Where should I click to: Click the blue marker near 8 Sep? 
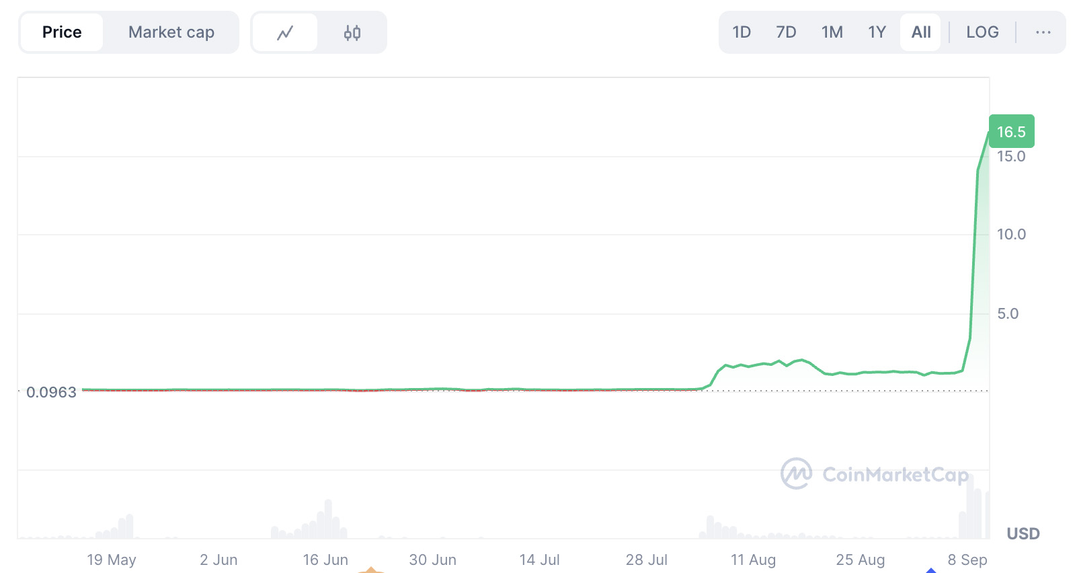coord(931,570)
